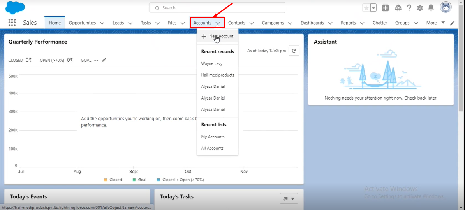Open the App Launcher dots icon
The width and height of the screenshot is (465, 210).
(12, 23)
